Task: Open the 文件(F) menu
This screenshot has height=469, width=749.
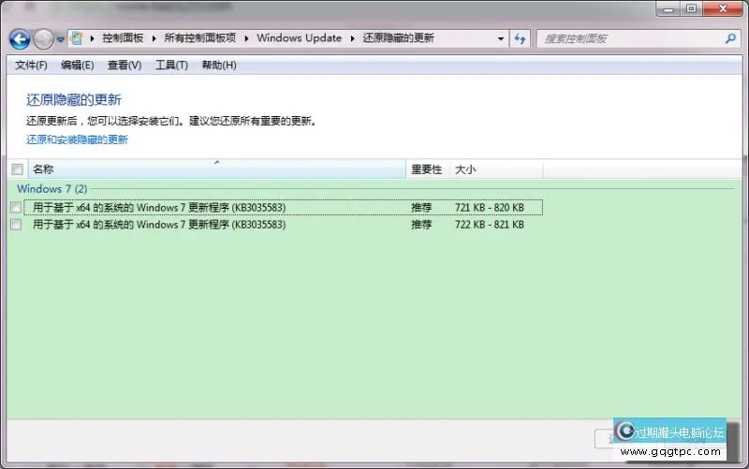Action: 31,65
